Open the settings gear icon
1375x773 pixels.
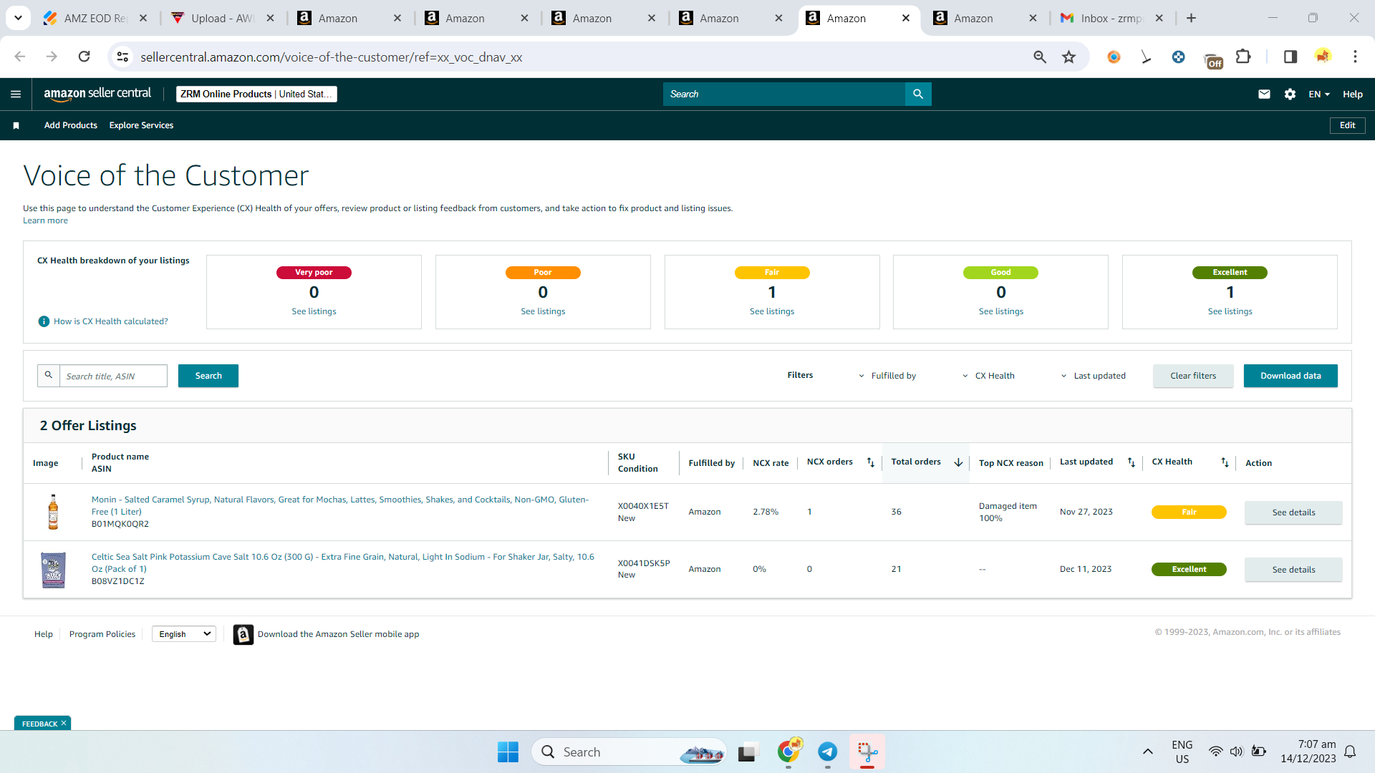[x=1290, y=94]
